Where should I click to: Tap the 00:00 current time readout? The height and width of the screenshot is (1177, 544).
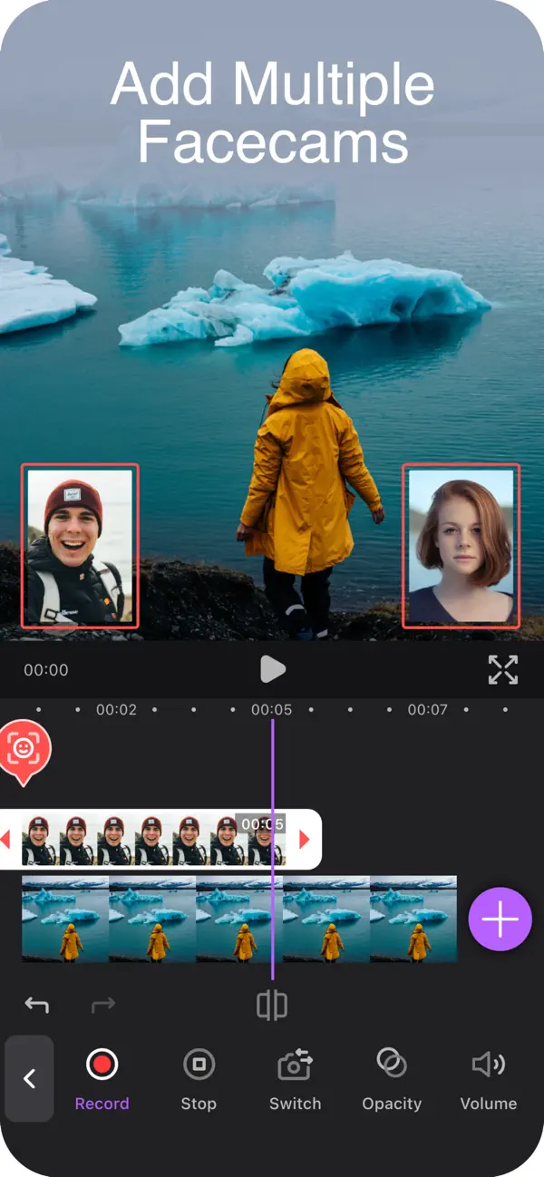46,670
